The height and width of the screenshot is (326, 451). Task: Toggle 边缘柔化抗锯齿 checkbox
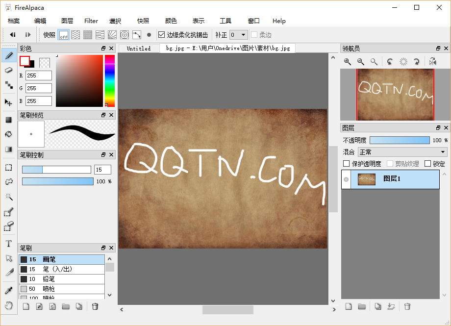point(162,35)
